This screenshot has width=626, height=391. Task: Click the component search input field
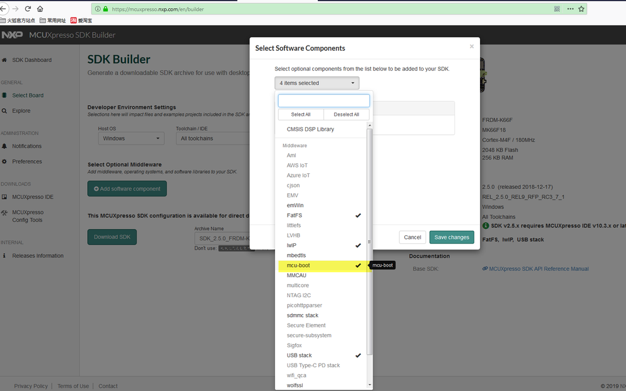pyautogui.click(x=324, y=101)
